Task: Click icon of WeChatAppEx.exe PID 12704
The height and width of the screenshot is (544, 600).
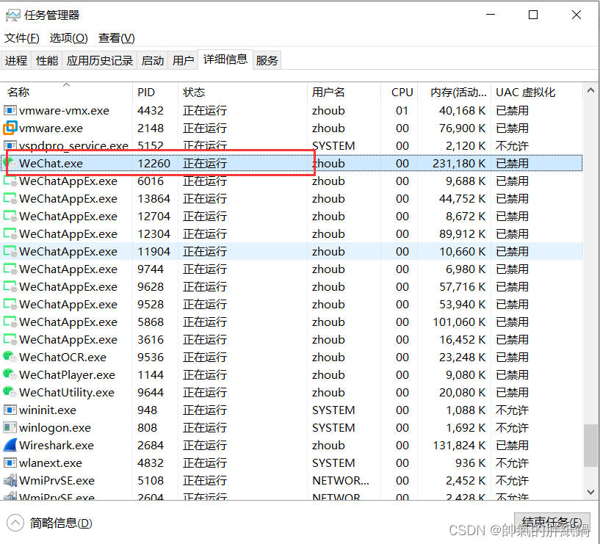Action: [x=10, y=216]
